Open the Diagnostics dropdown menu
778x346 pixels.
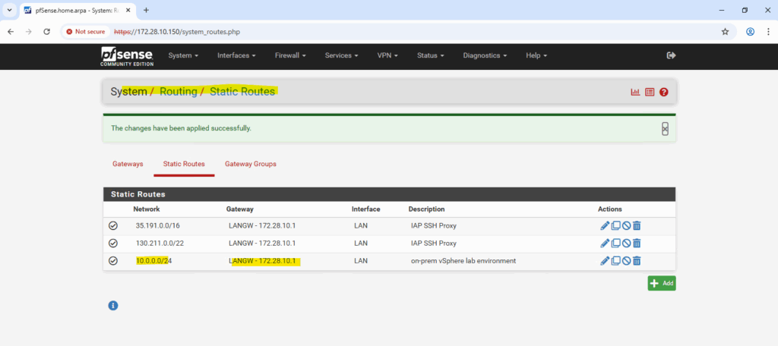point(484,55)
